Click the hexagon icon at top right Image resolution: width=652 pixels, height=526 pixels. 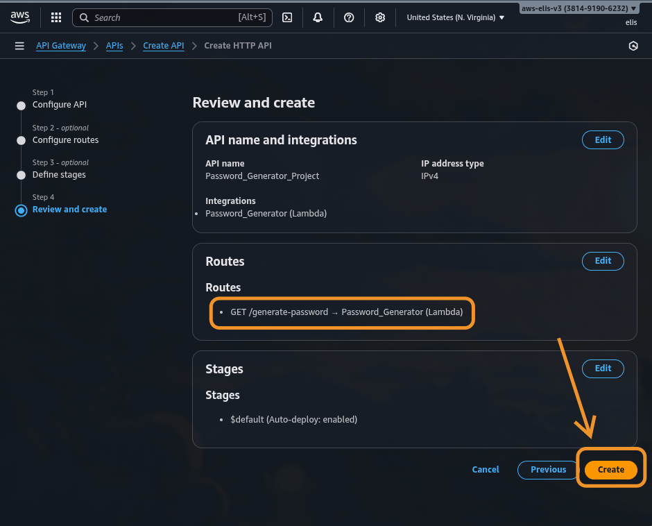[633, 46]
